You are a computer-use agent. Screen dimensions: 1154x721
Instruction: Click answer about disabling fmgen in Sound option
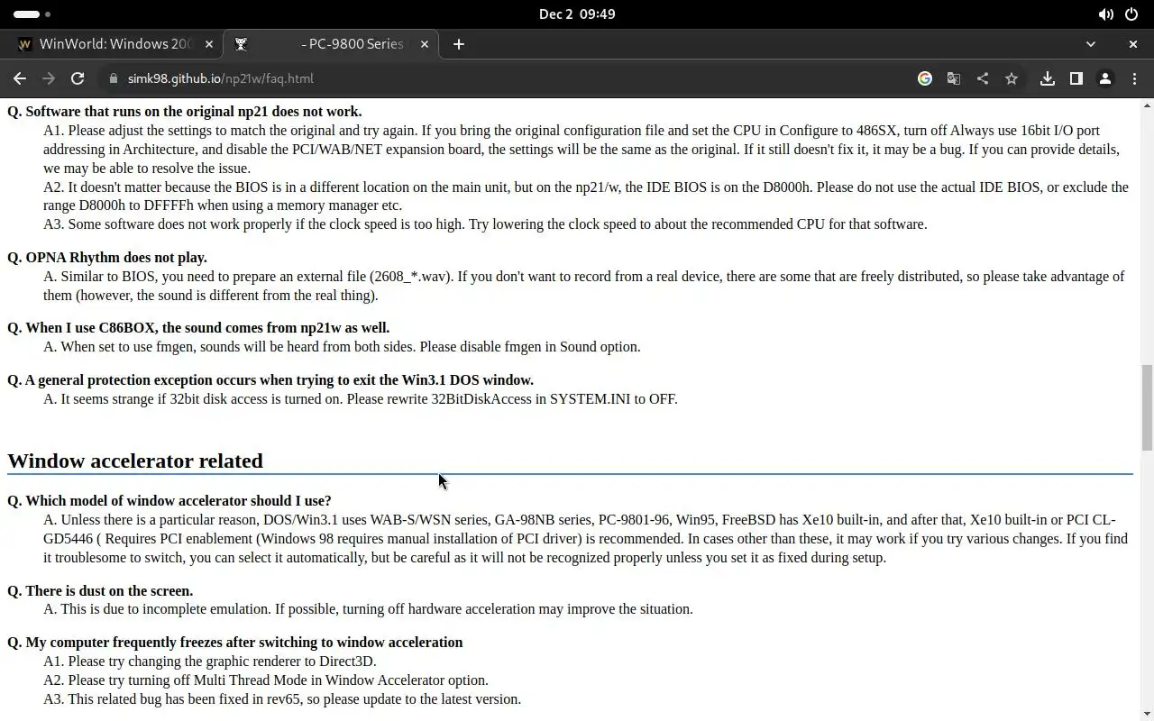342,347
